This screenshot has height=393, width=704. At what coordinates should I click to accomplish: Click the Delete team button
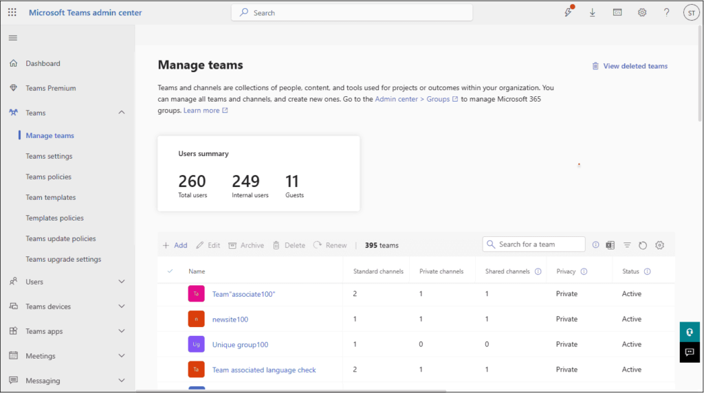coord(289,245)
